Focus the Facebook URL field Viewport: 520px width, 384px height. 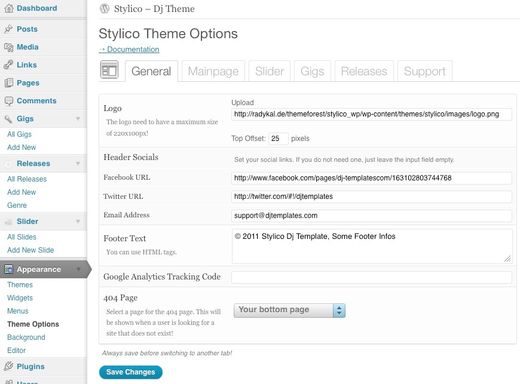coord(371,178)
